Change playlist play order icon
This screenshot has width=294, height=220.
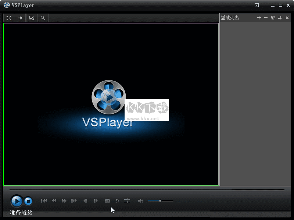[280, 18]
